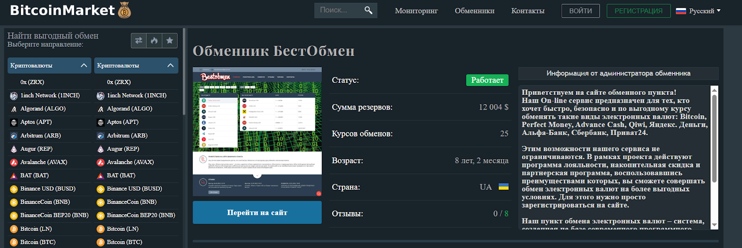Click the Информация от администратора обменника header
The width and height of the screenshot is (742, 248).
point(618,73)
